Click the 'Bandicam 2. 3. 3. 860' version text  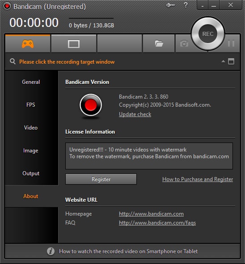coord(144,97)
